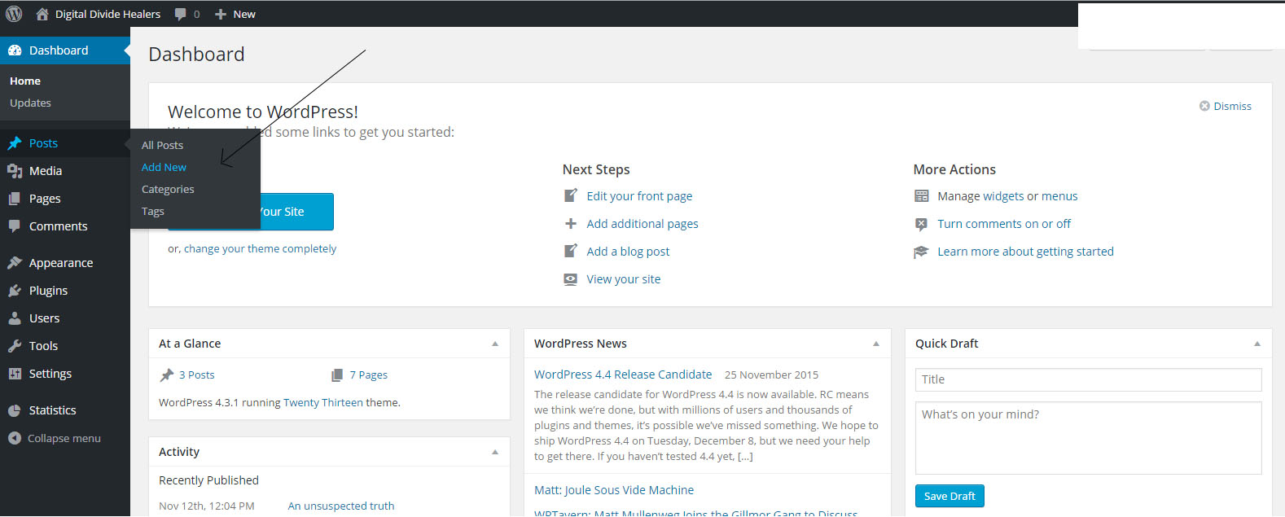
Task: Click the Statistics pie chart icon
Action: (15, 410)
